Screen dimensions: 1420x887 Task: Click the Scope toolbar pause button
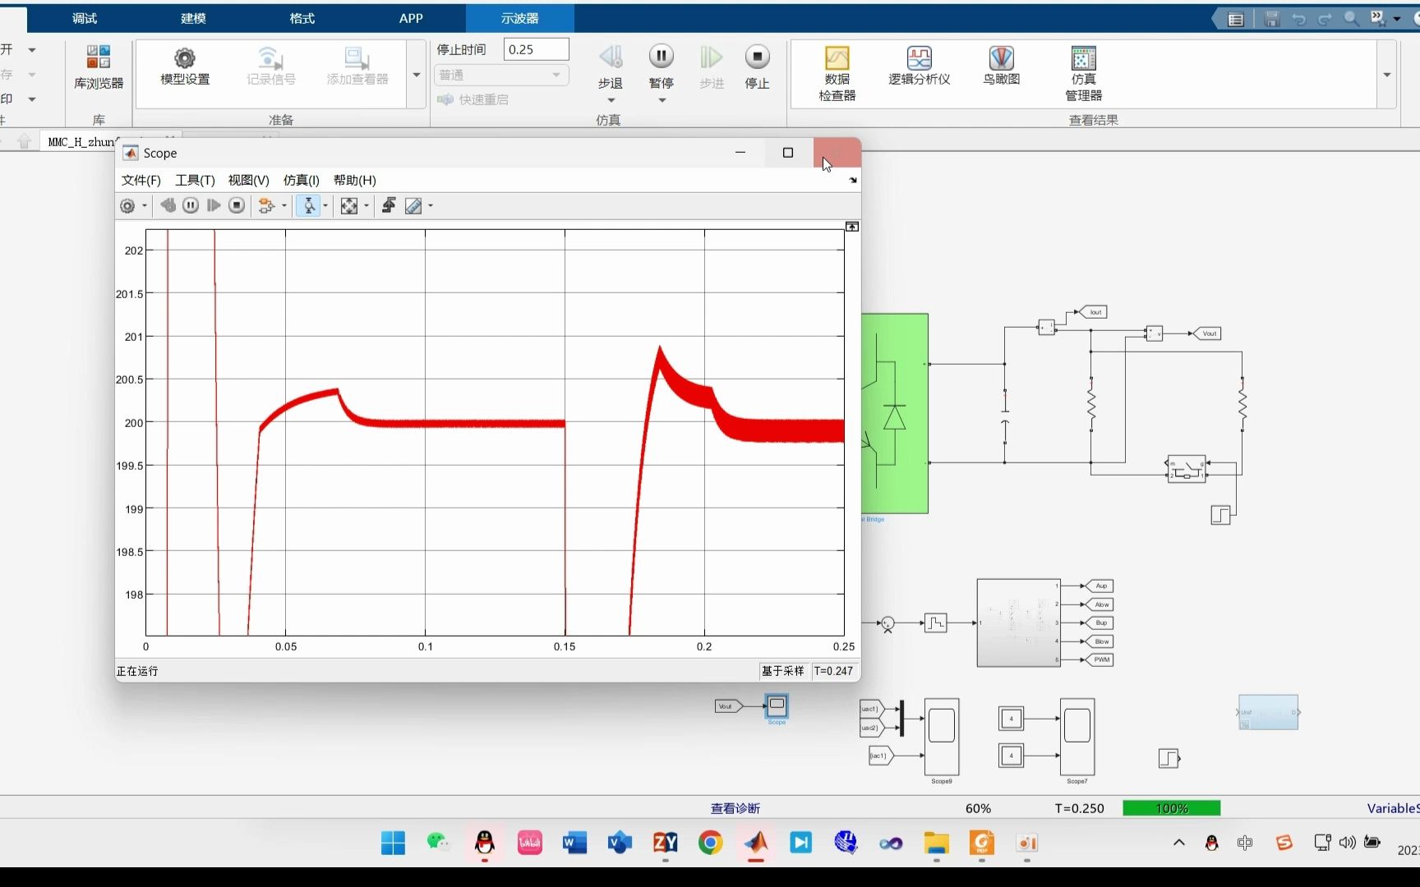(x=191, y=206)
